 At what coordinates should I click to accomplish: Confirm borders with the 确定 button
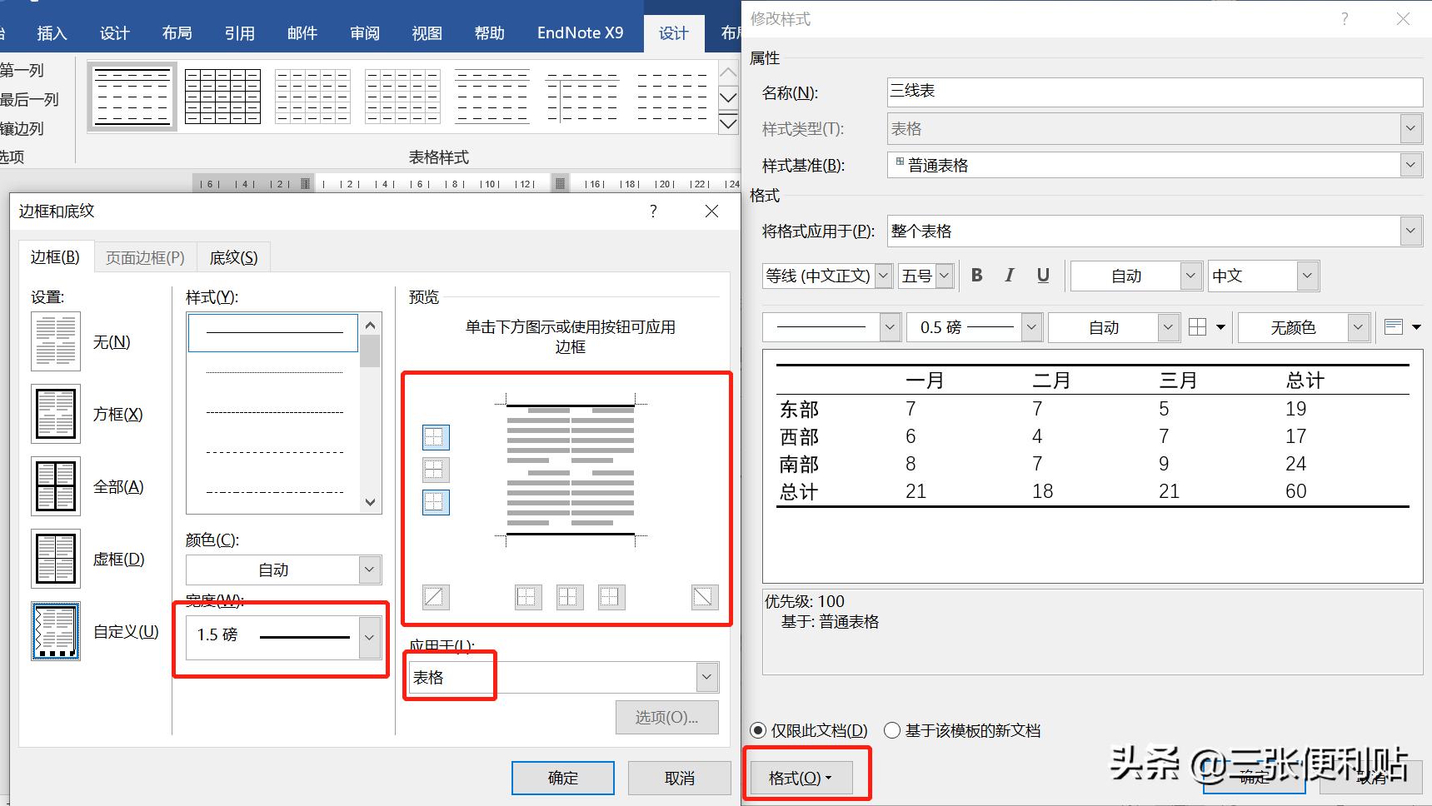[562, 777]
